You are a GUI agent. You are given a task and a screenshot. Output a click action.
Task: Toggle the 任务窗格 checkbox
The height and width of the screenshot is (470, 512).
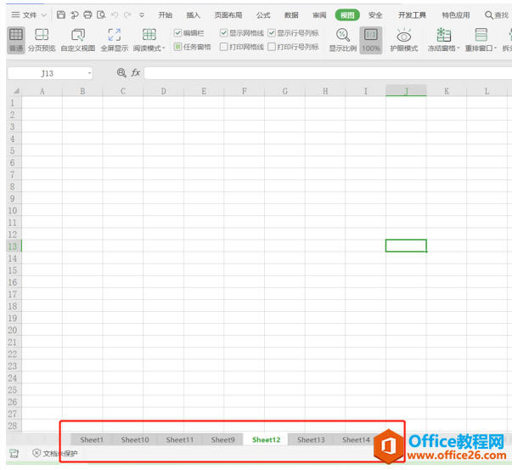point(177,47)
